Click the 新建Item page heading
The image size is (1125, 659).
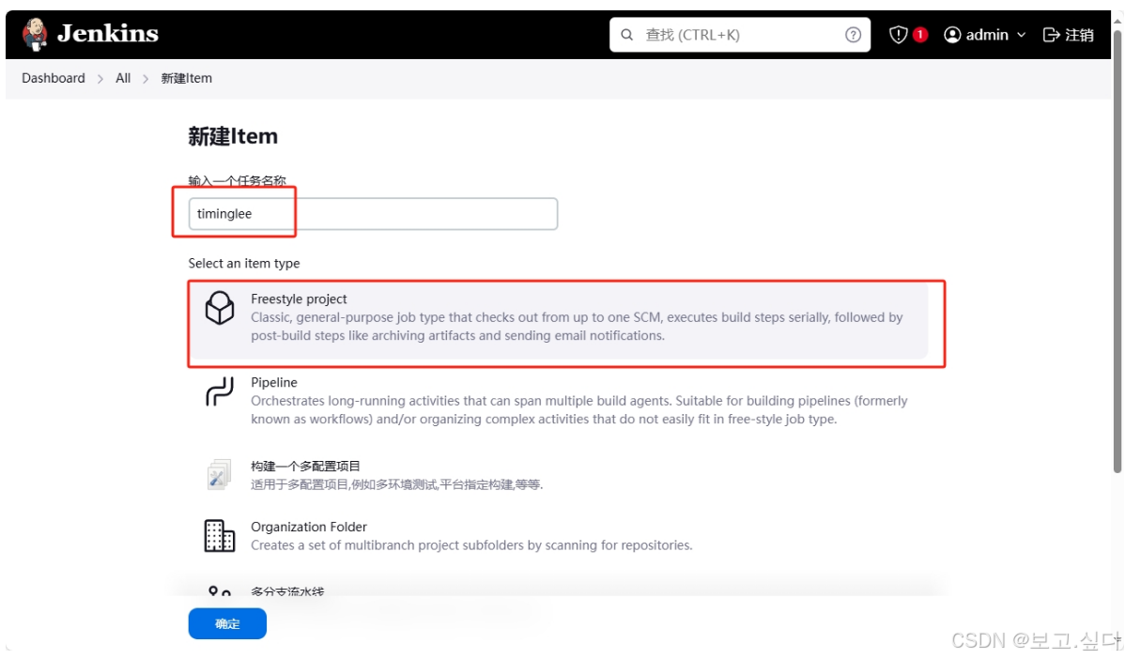point(233,136)
